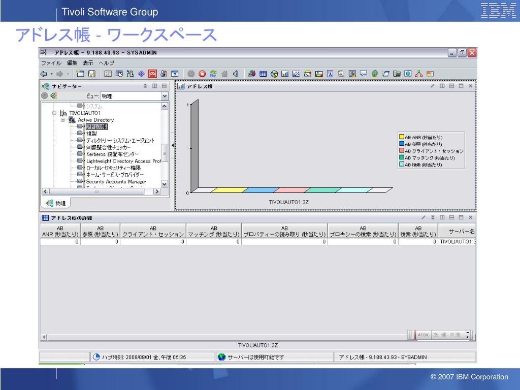
Task: Collapse the Active Directory tree node
Action: pyautogui.click(x=62, y=120)
